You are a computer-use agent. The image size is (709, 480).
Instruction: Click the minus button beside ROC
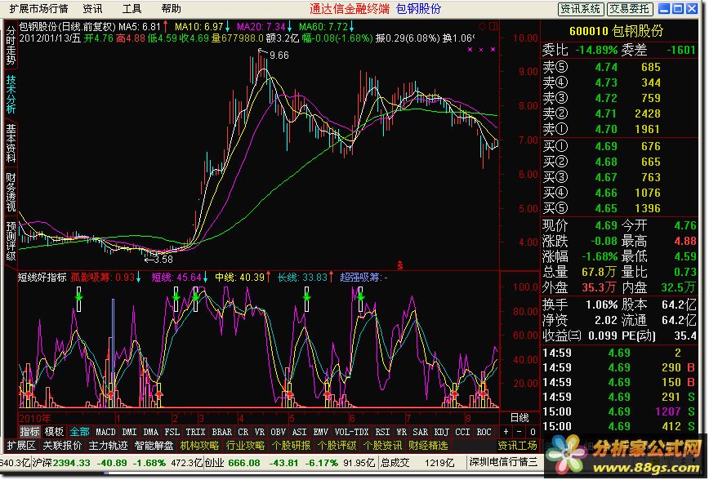coord(519,433)
